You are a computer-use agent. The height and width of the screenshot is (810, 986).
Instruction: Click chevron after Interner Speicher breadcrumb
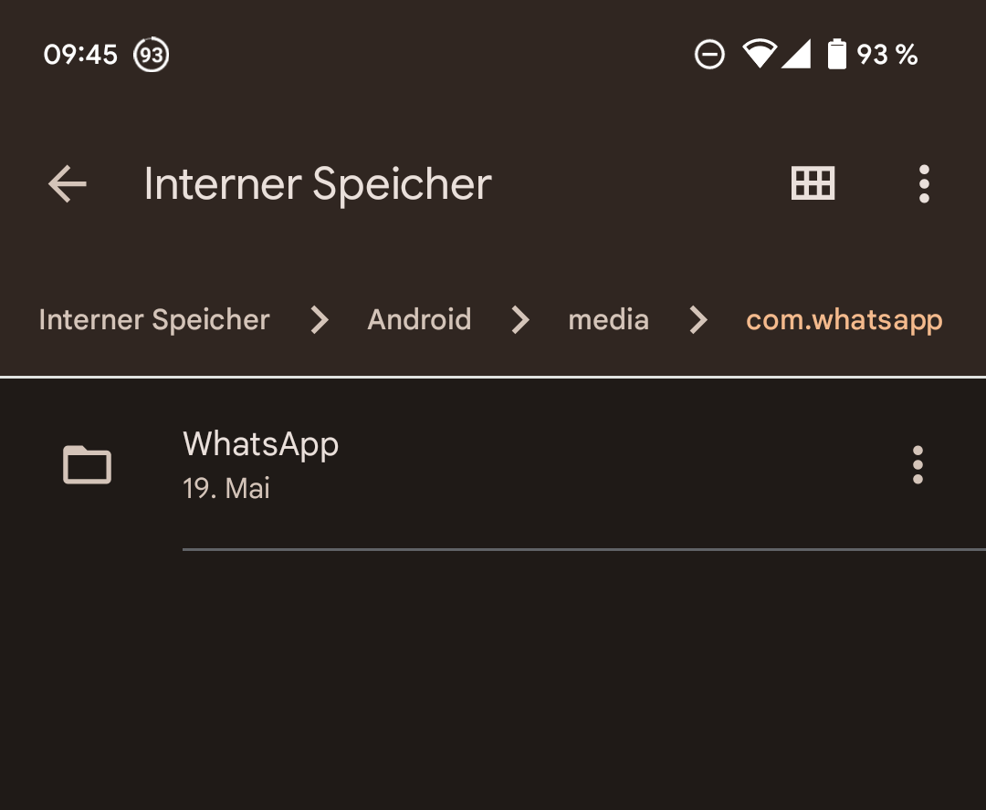point(319,320)
